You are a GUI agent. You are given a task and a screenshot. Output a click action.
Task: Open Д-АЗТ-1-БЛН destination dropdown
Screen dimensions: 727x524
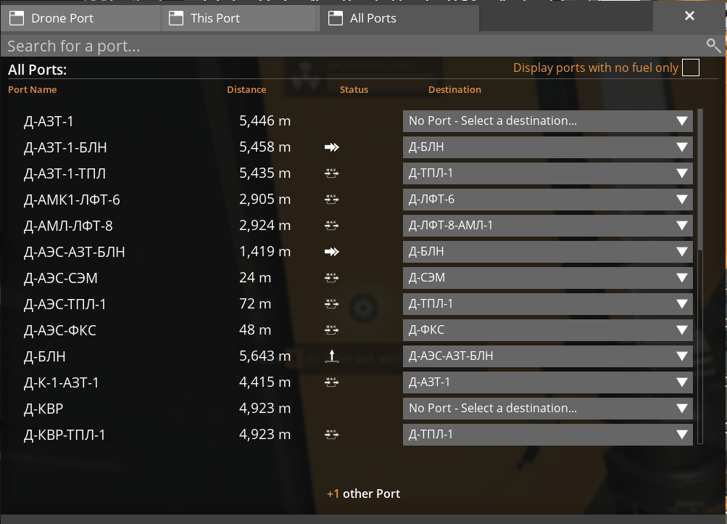[547, 147]
